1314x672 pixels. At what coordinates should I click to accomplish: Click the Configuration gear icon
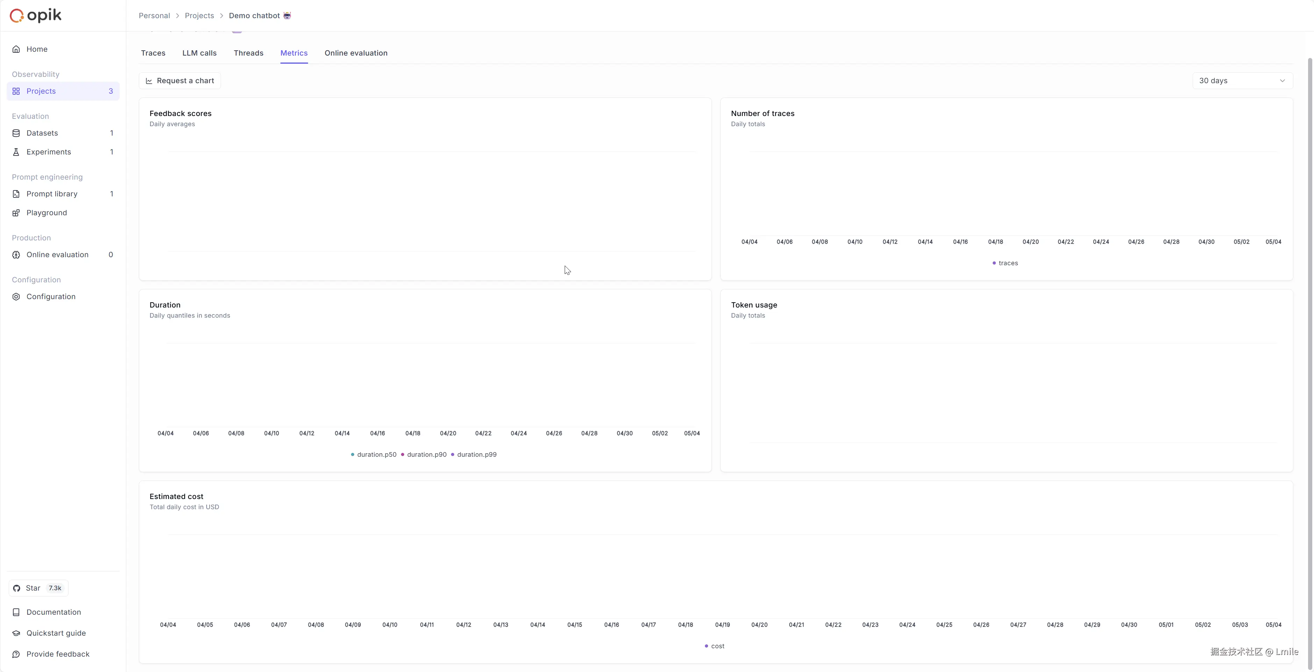pyautogui.click(x=16, y=297)
